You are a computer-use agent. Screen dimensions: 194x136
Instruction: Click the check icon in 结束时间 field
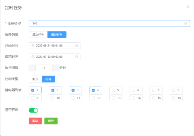click(x=77, y=57)
